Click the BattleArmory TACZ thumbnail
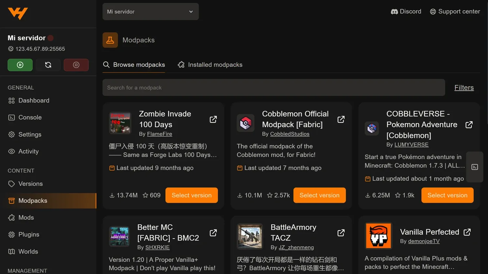The height and width of the screenshot is (274, 488). click(x=250, y=237)
